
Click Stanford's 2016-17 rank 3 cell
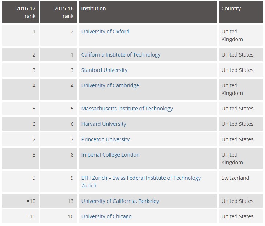pos(34,70)
